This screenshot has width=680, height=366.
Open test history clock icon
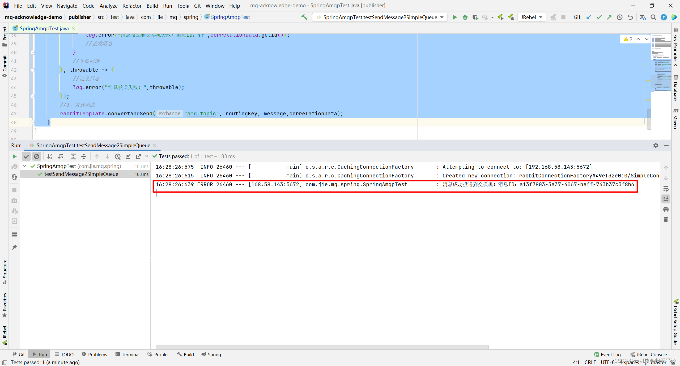tap(118, 156)
